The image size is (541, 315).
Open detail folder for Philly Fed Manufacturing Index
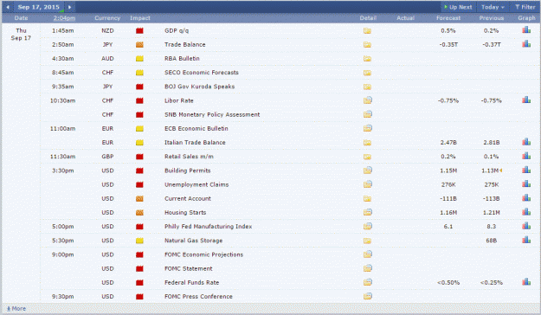coord(368,227)
